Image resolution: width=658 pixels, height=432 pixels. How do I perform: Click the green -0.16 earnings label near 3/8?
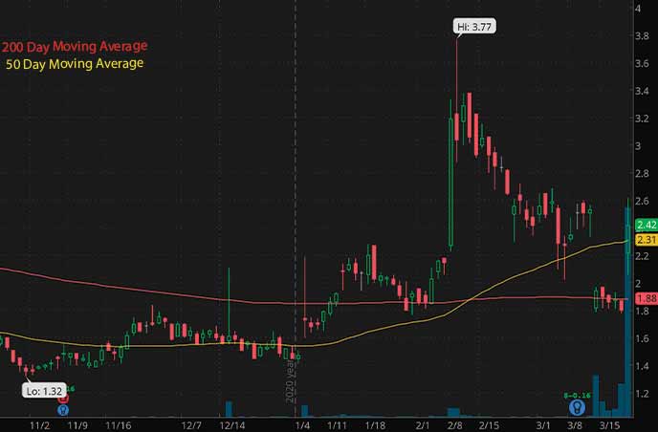pyautogui.click(x=577, y=395)
